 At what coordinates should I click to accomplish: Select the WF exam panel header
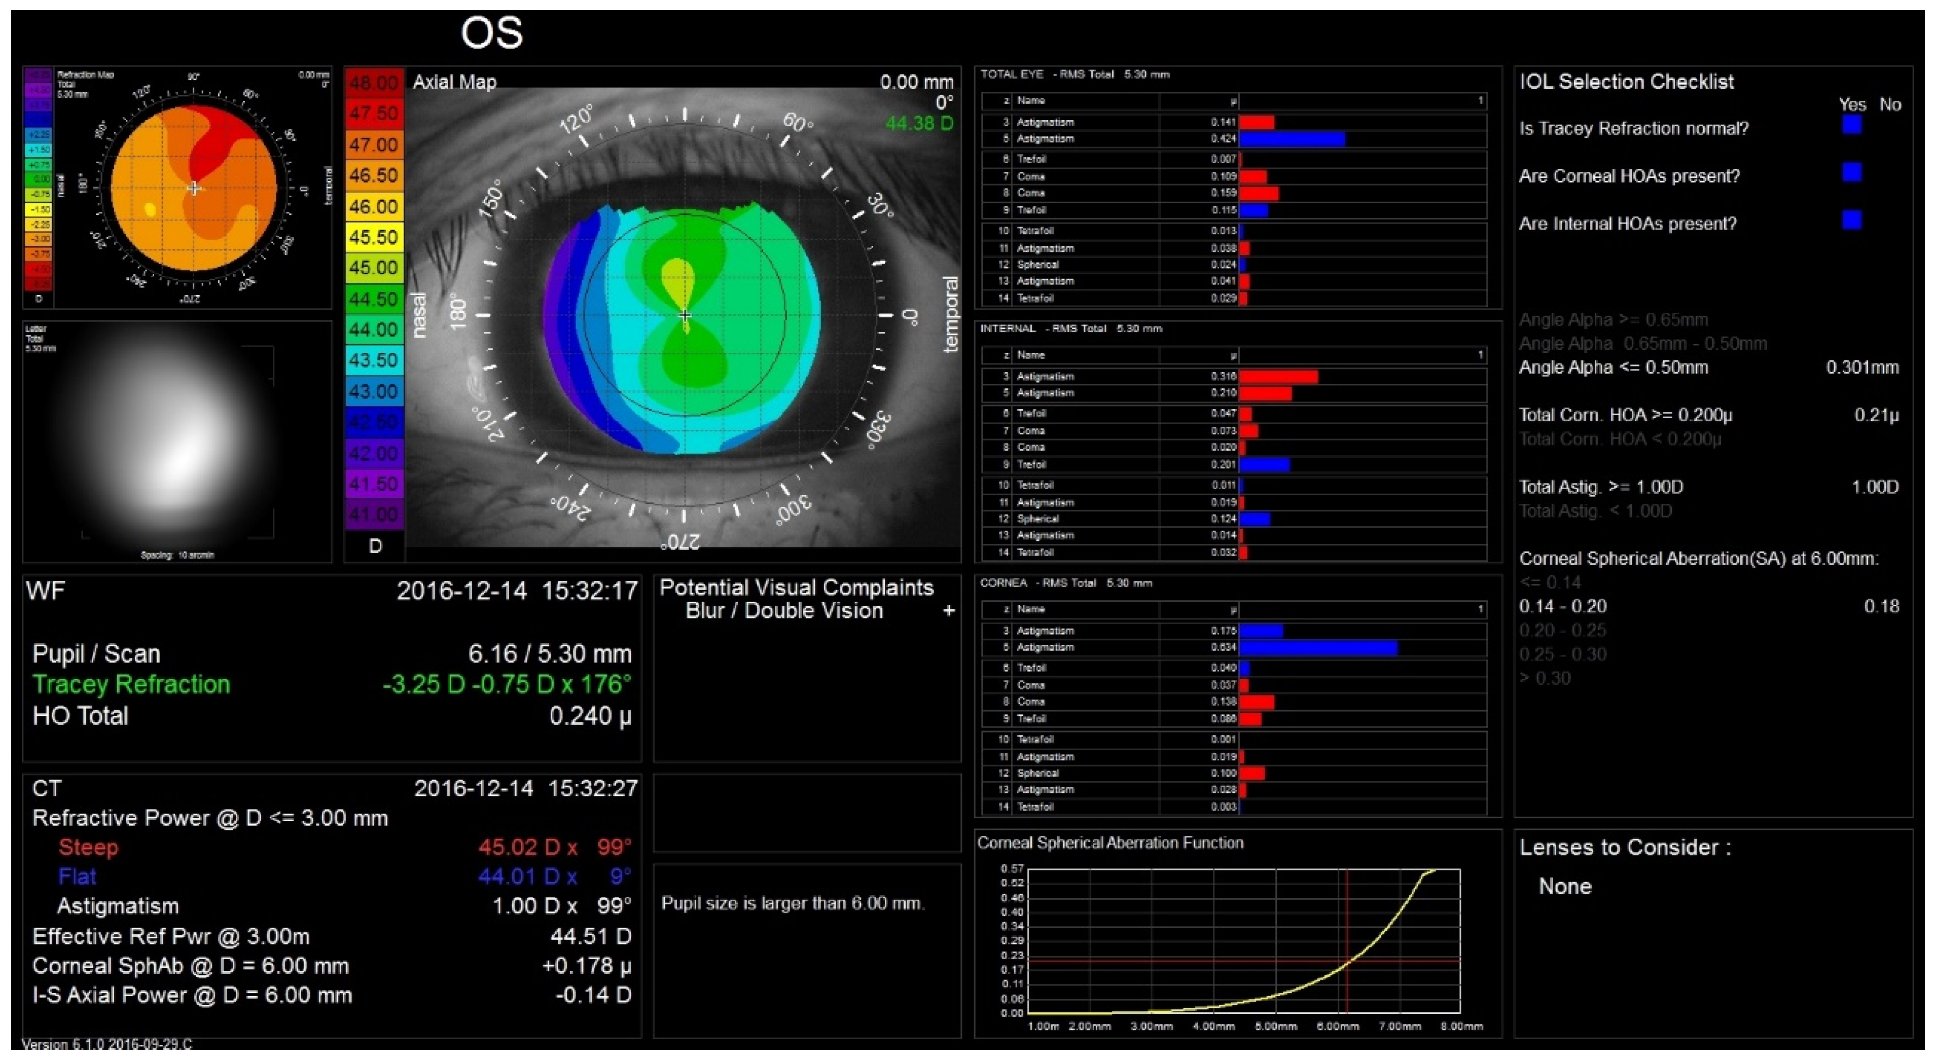tap(46, 591)
